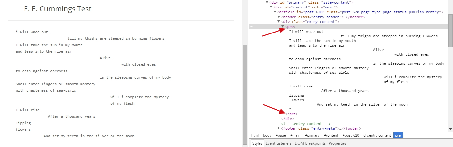The image size is (453, 147).
Task: Click DevTools text 'with chasteness of sea-girls'
Action: click(319, 73)
